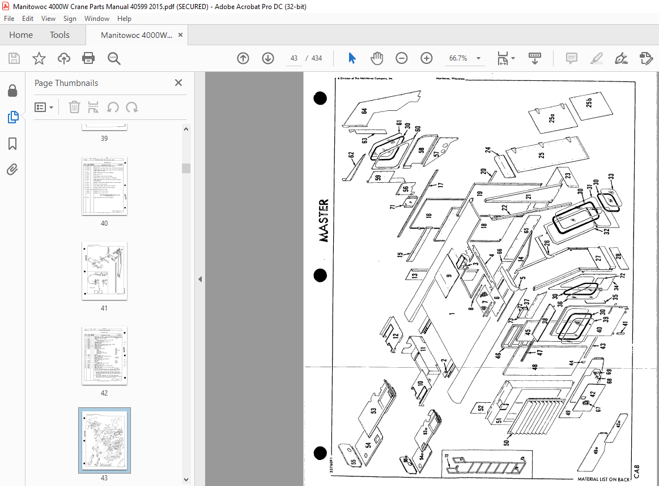Viewport: 659px width, 486px height.
Task: Toggle the Page Thumbnails sidebar icon
Action: click(12, 117)
